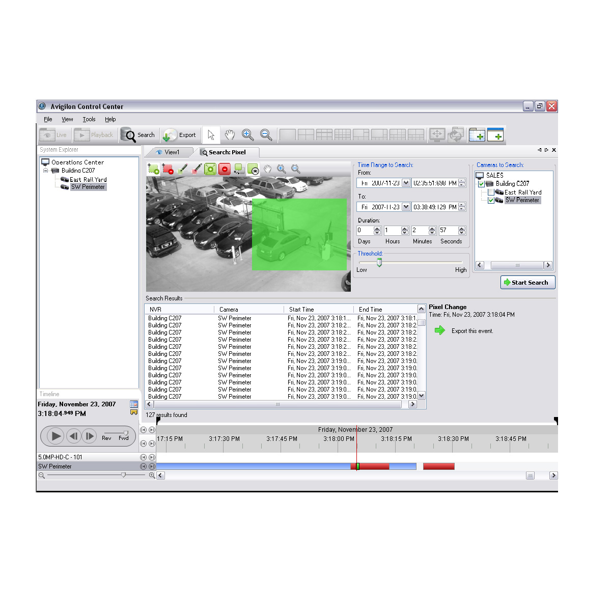Open a new window icon
The height and width of the screenshot is (611, 611).
pyautogui.click(x=495, y=135)
